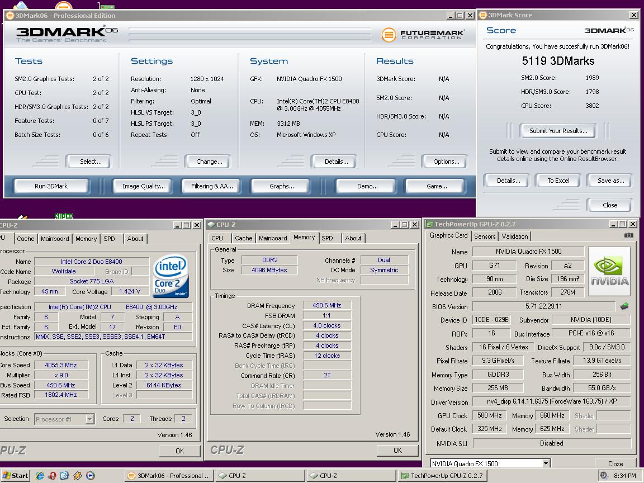
Task: Switch to TechPowerUp GPU-Z taskbar item
Action: tap(443, 476)
